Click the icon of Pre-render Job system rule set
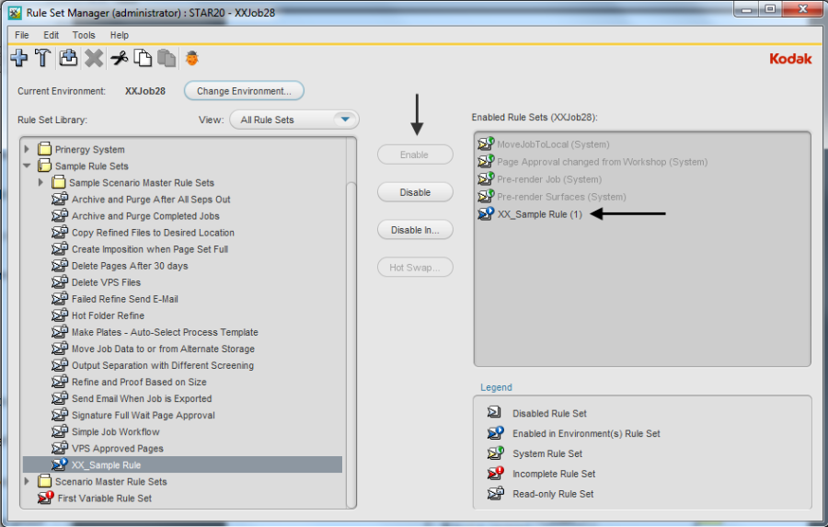This screenshot has height=527, width=828. click(x=486, y=178)
